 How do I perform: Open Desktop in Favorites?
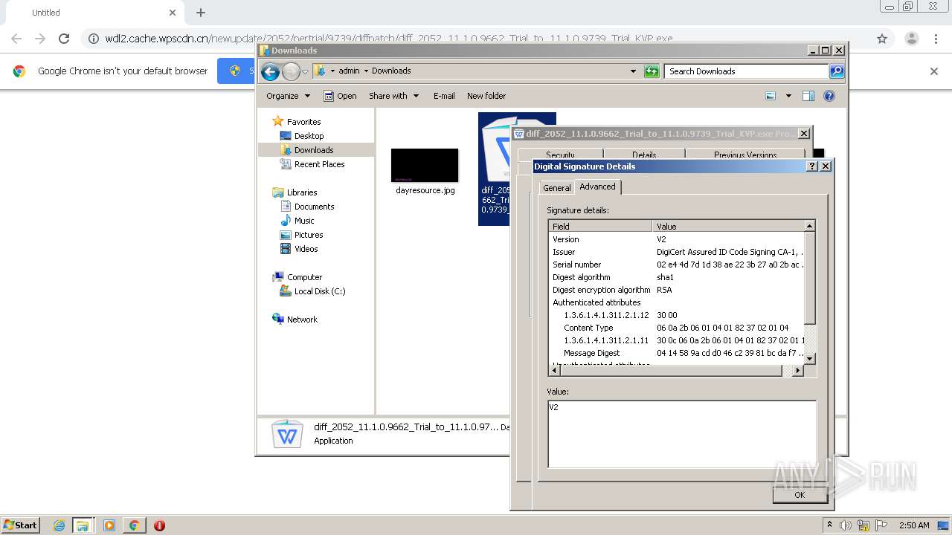[309, 136]
